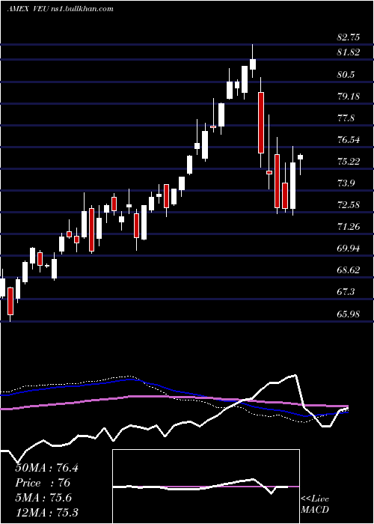Click the 68.62 price level label
The image size is (374, 524).
pyautogui.click(x=349, y=270)
